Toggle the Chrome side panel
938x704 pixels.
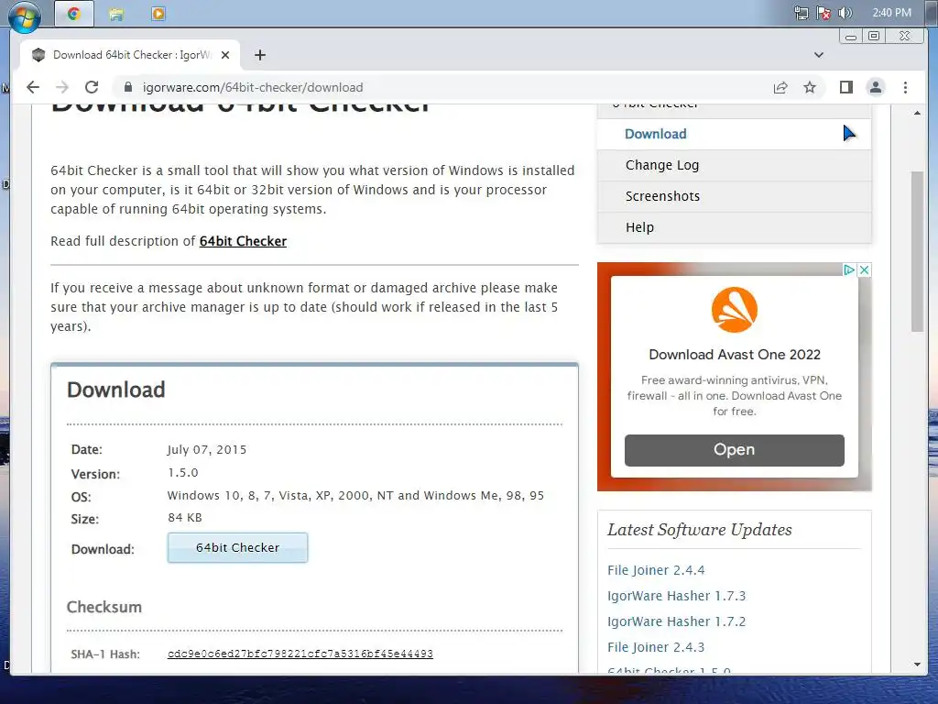(x=845, y=87)
